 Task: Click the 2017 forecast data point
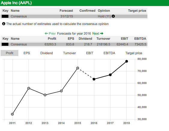coord(110,75)
